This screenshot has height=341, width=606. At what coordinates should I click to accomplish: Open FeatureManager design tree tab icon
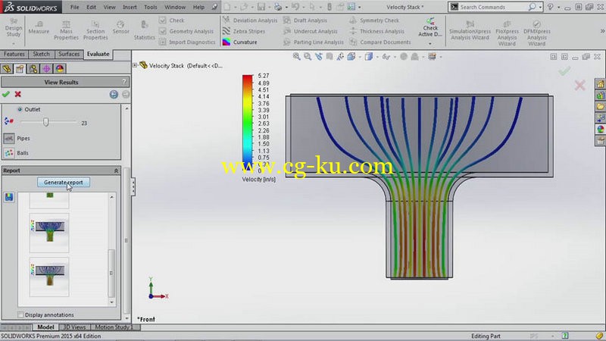tap(7, 69)
